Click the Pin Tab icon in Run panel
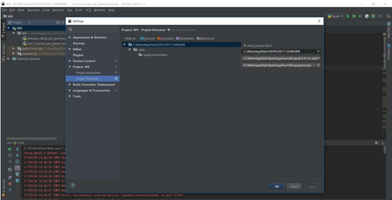Screen dimensions: 392x200 click(x=10, y=177)
